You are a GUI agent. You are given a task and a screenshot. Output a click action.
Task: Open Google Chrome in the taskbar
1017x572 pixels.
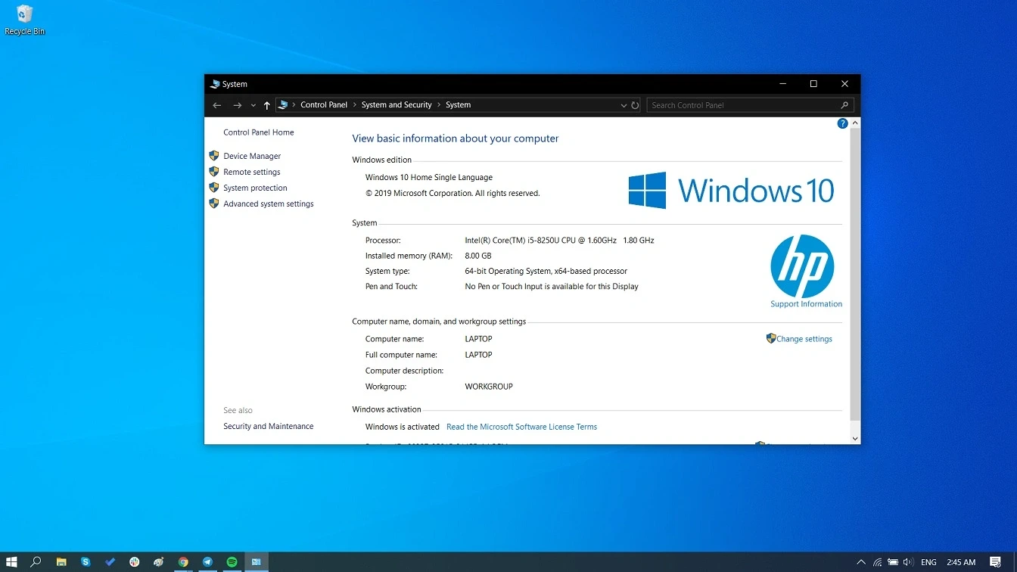click(183, 562)
